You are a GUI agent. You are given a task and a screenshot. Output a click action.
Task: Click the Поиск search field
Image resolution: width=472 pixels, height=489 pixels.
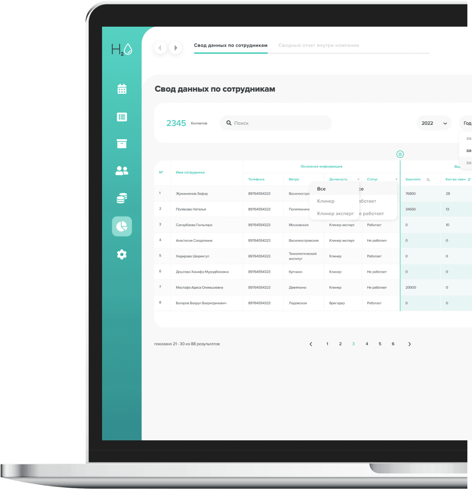pyautogui.click(x=276, y=123)
